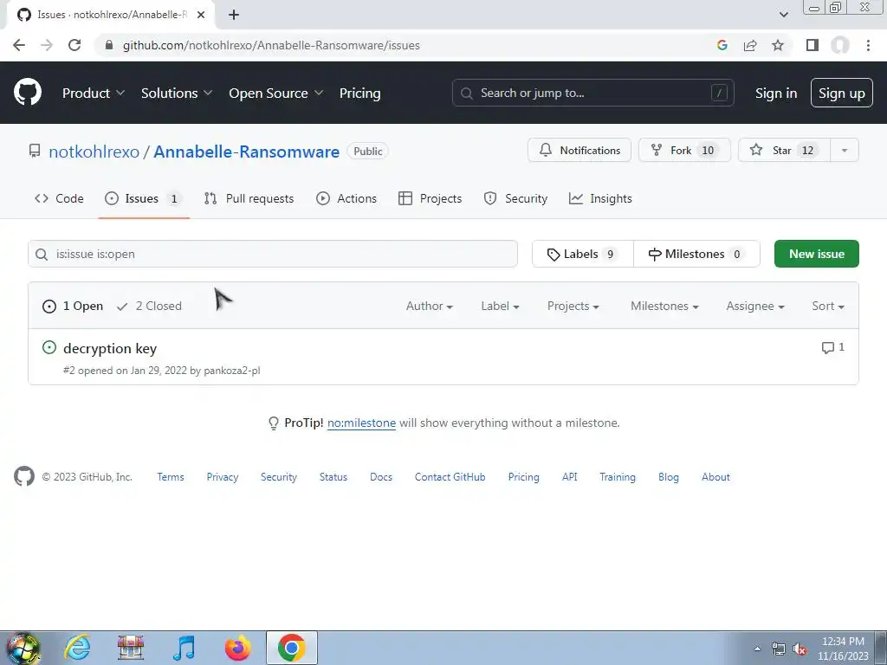This screenshot has height=665, width=887.
Task: Open the Star lists dropdown arrow
Action: click(x=845, y=151)
